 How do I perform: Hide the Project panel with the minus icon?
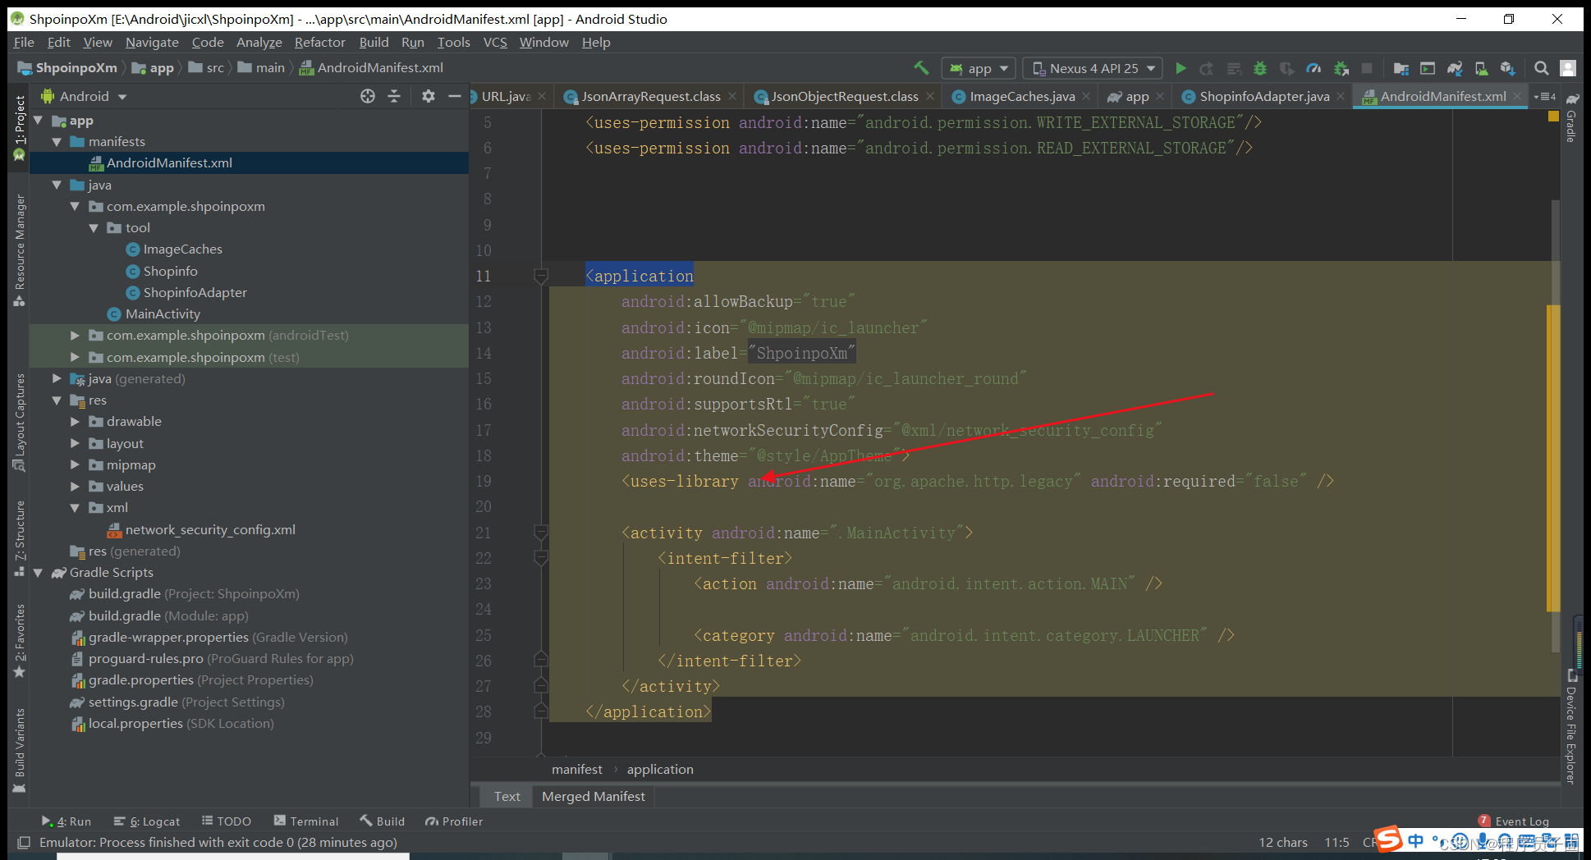[454, 96]
